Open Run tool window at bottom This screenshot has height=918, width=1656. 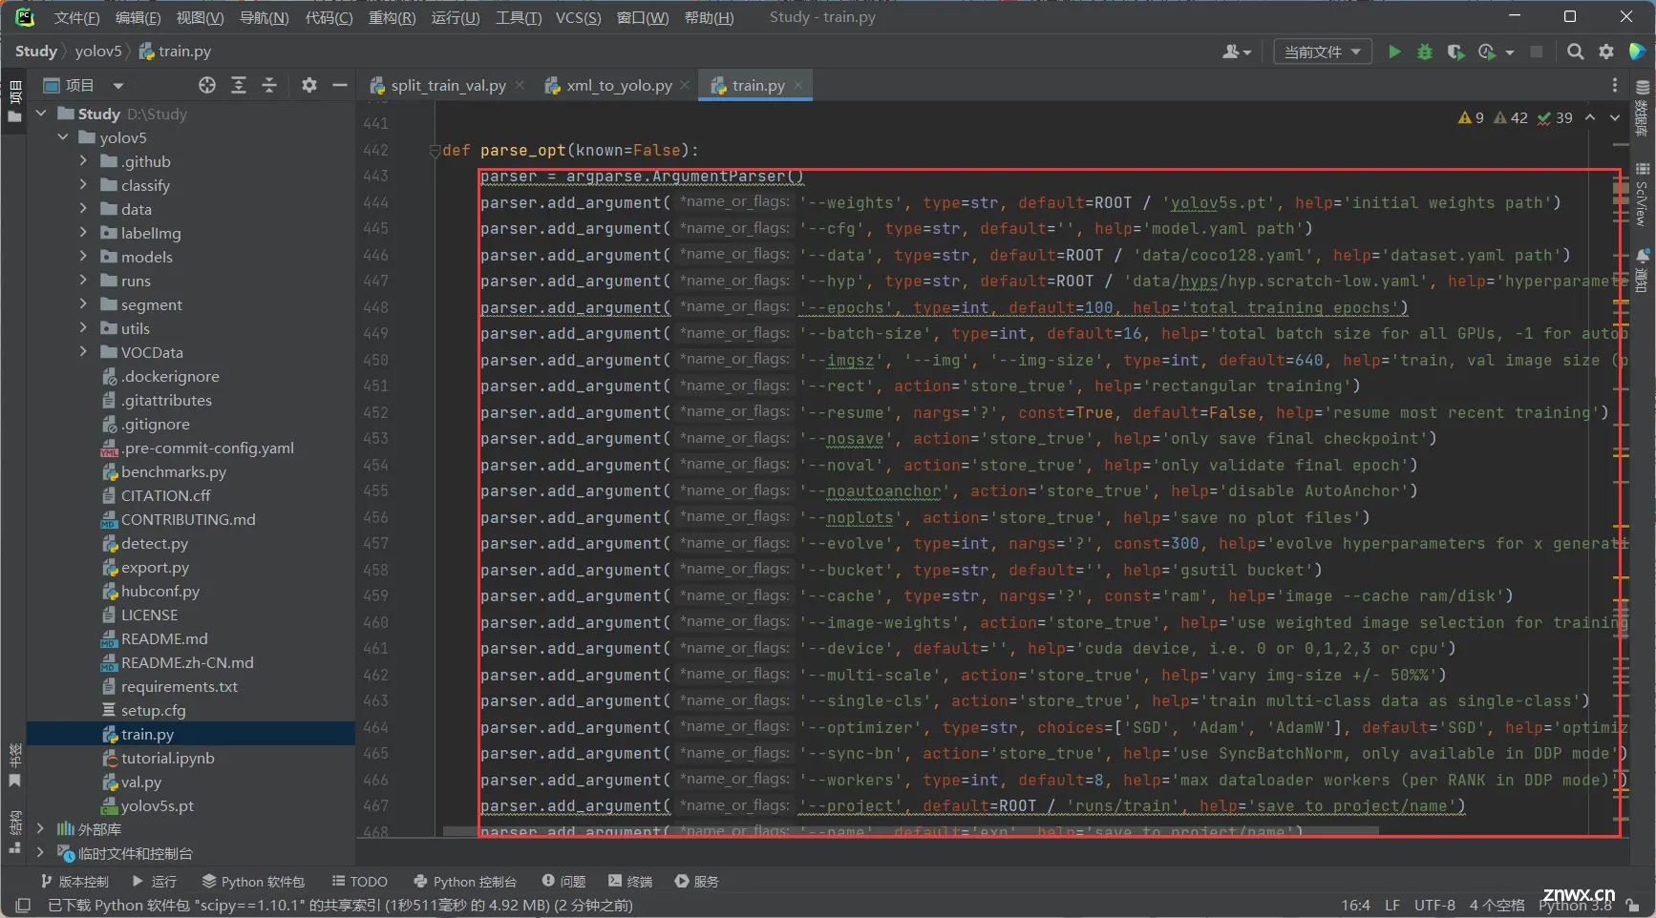[155, 882]
